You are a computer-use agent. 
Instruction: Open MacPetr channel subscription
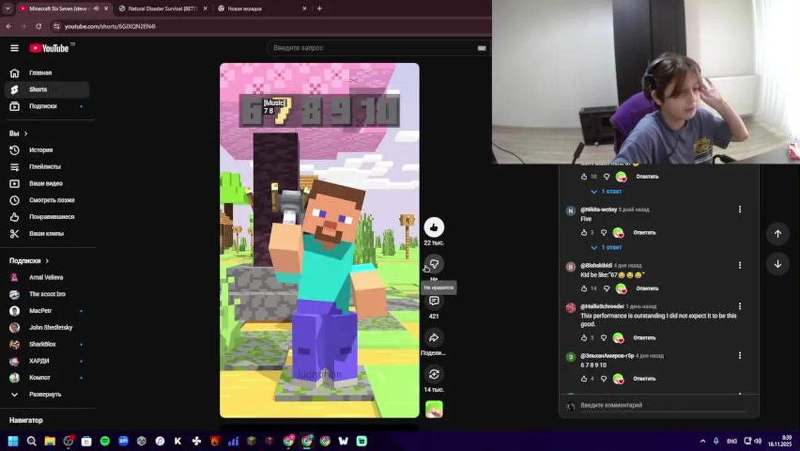pos(47,311)
